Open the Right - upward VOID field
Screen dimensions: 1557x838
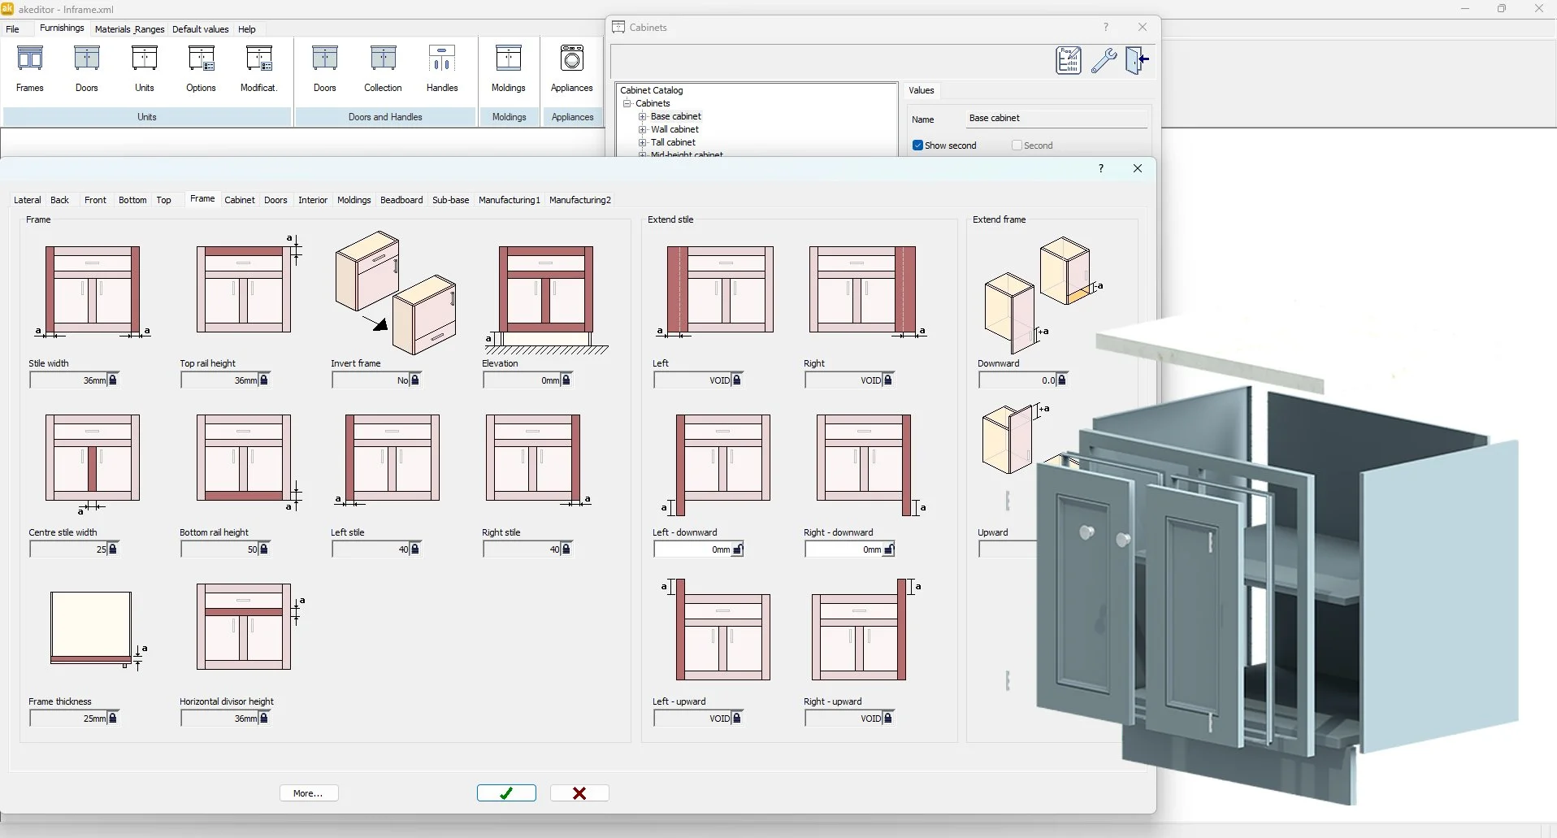point(844,719)
